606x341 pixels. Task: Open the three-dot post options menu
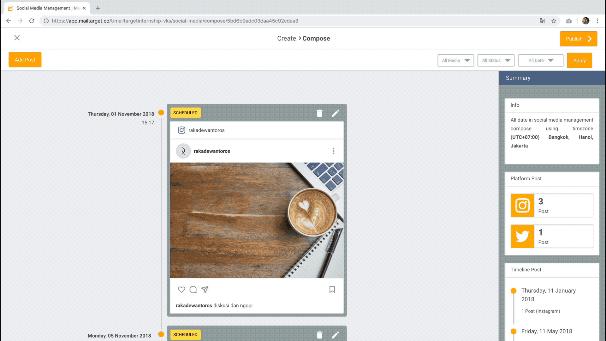[333, 151]
